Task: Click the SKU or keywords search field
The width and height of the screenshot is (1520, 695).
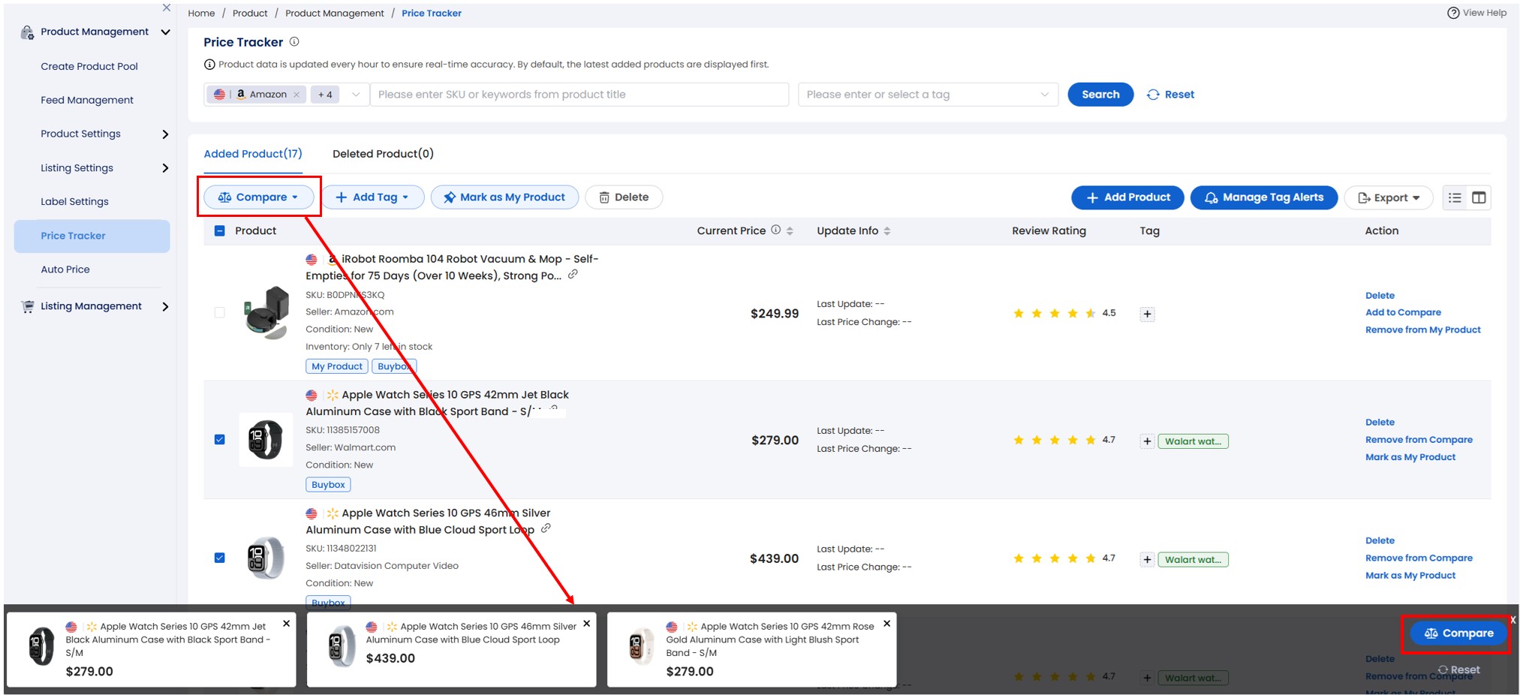Action: point(579,95)
